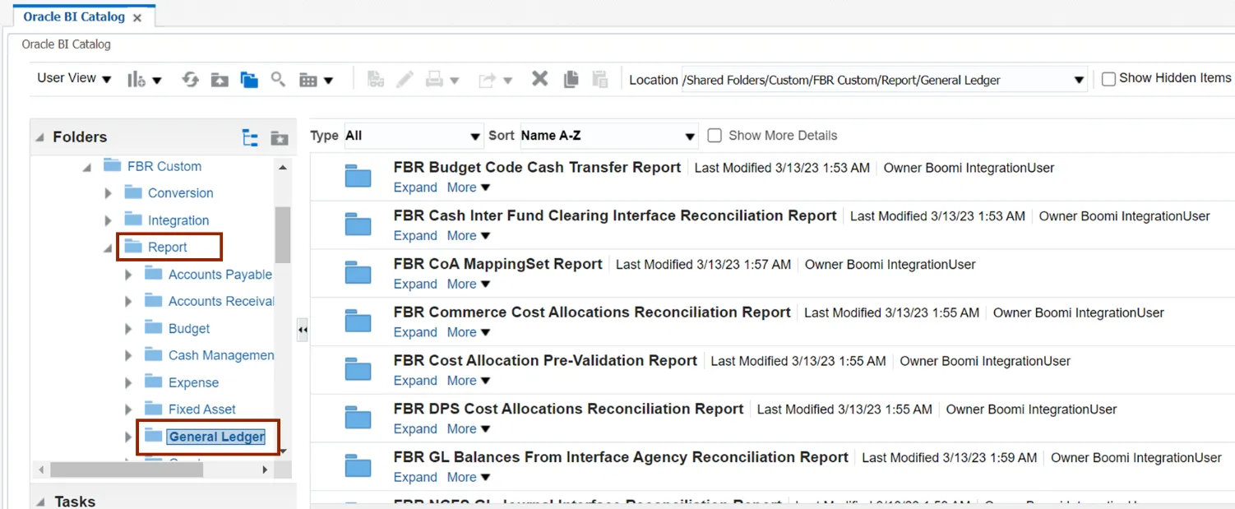1235x509 pixels.
Task: Click the Delete X icon in toolbar
Action: (539, 79)
